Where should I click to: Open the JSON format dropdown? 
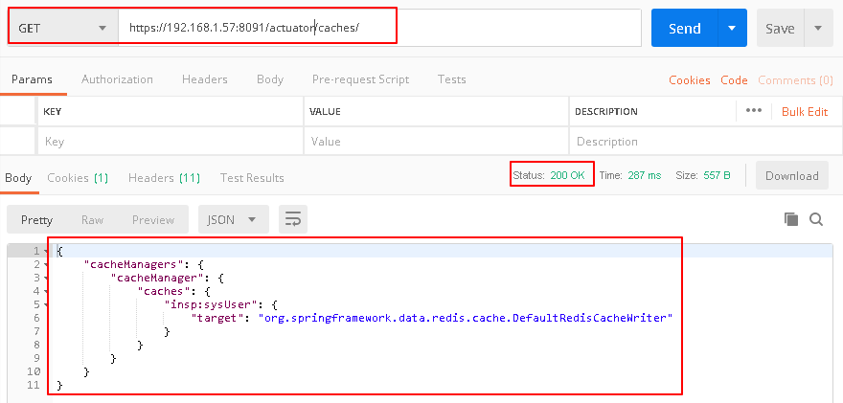point(233,219)
